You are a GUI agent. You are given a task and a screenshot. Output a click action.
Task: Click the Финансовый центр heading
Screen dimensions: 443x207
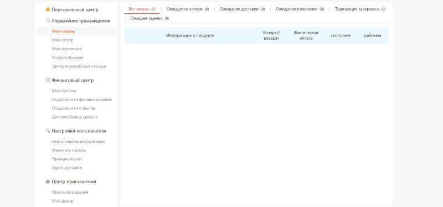point(73,80)
